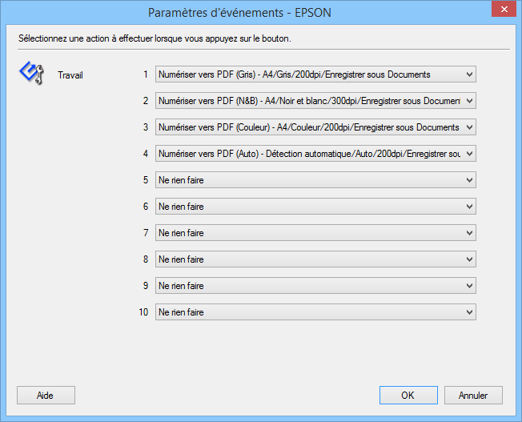This screenshot has width=522, height=422.
Task: Click the Paramètres d'événements - EPSON title bar
Action: click(239, 13)
